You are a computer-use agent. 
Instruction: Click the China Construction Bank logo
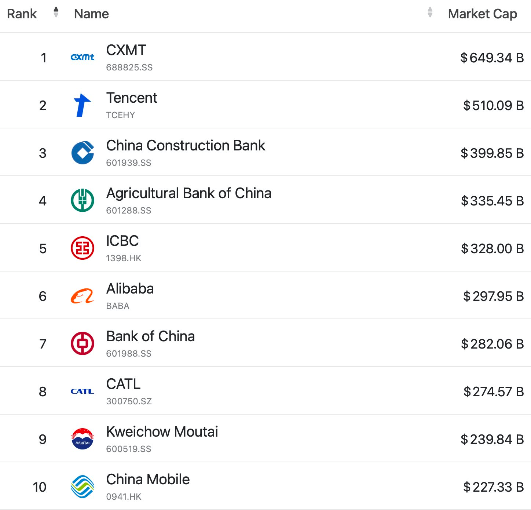point(83,153)
